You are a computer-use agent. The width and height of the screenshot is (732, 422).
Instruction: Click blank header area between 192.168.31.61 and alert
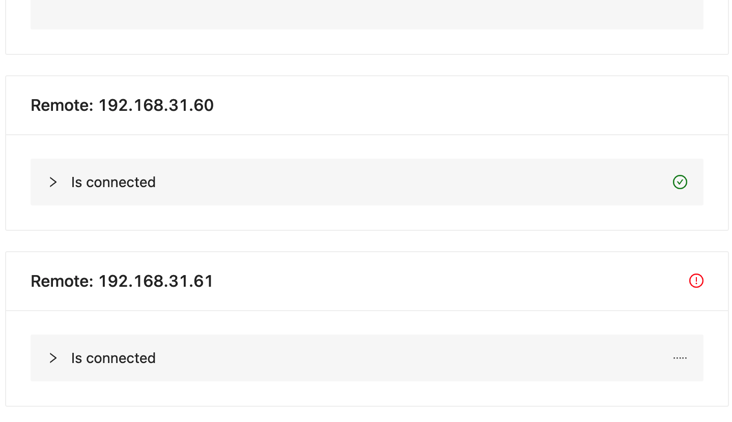[448, 281]
